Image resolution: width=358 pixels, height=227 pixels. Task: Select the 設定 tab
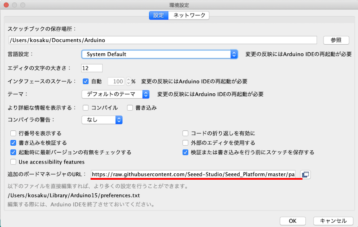pos(158,15)
